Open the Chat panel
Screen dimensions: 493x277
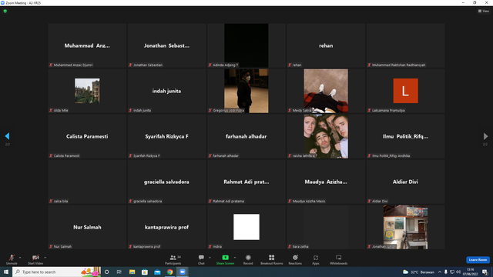point(201,259)
